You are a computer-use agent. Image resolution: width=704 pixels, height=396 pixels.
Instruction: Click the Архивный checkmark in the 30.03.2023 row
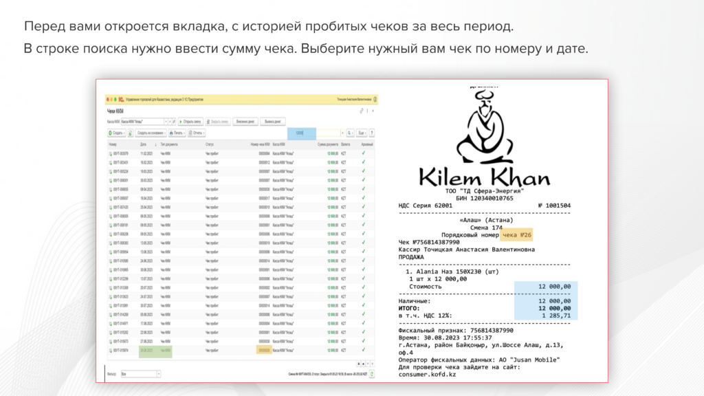[363, 180]
